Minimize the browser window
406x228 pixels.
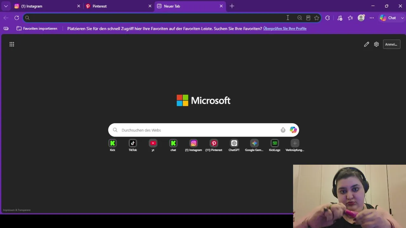(373, 6)
